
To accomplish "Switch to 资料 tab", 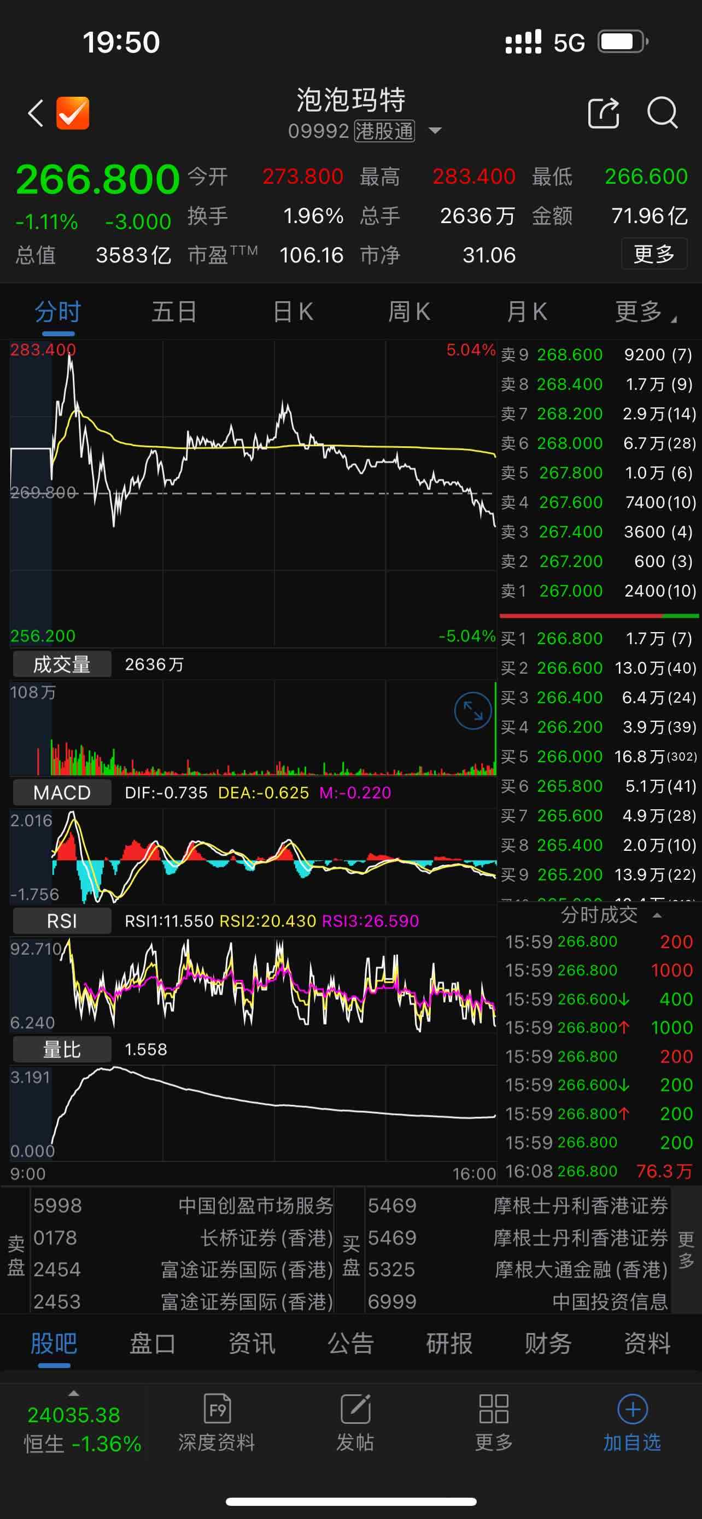I will (x=647, y=1343).
